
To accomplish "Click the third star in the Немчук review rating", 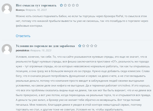I will [x=69, y=5].
